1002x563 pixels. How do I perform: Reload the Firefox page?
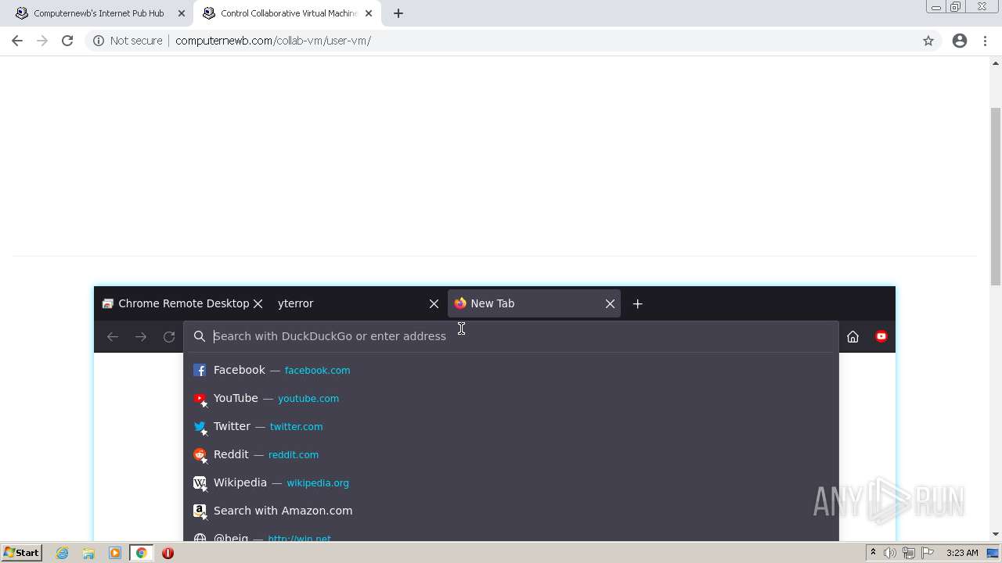tap(169, 336)
